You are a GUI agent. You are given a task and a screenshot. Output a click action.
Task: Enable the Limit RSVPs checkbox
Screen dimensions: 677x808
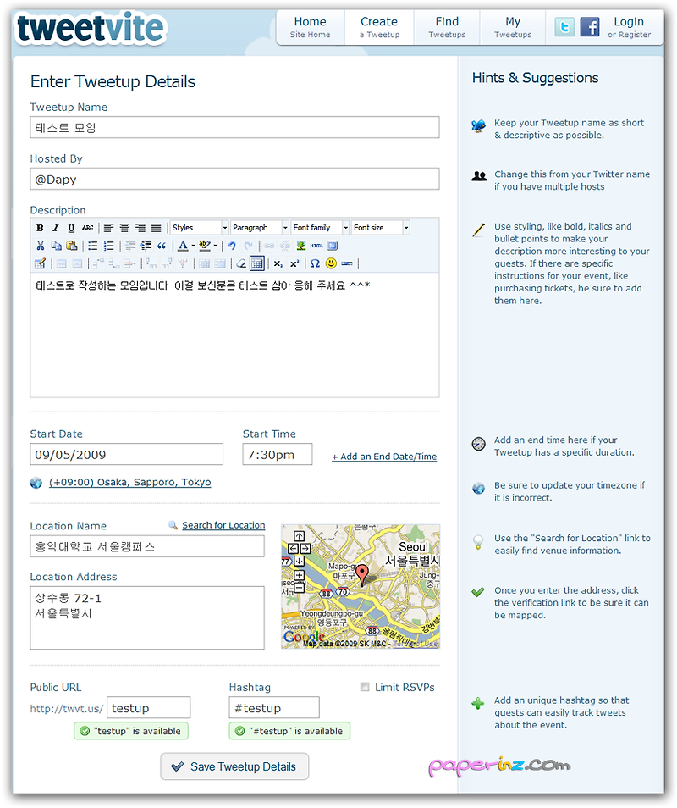pos(365,687)
